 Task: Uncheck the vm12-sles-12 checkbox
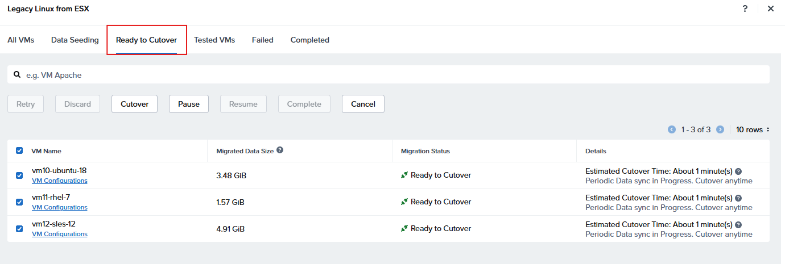(19, 229)
